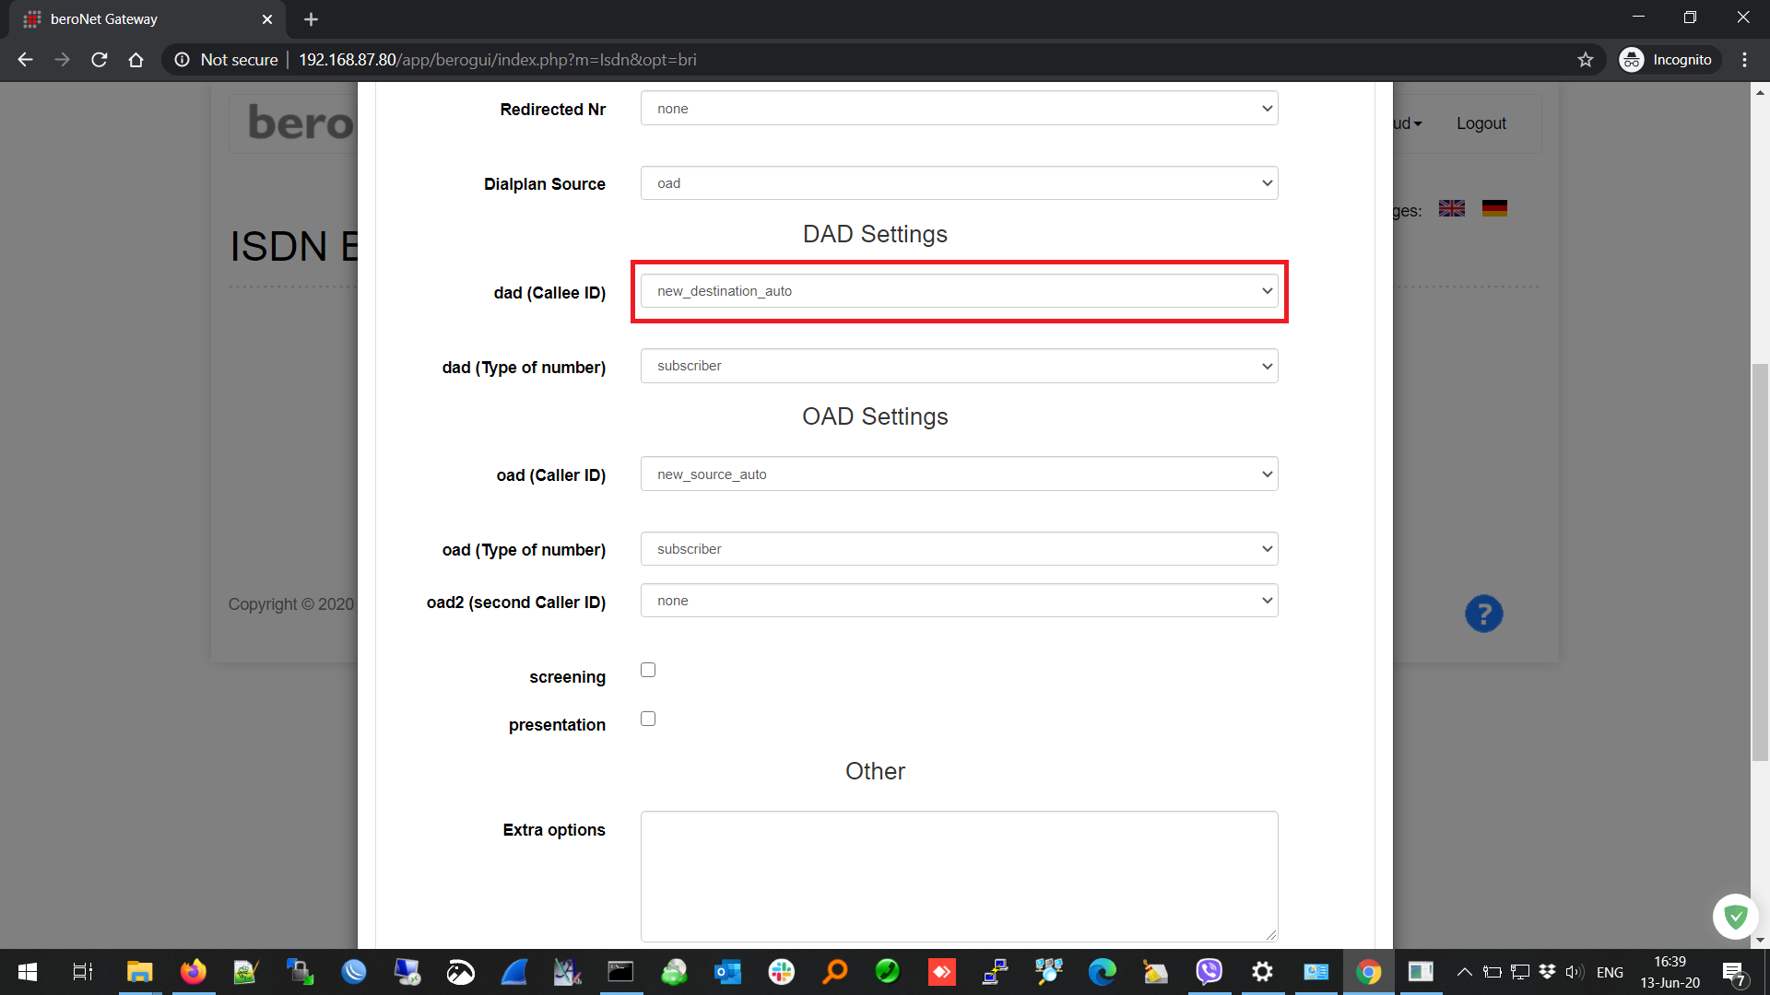Bookmark this page with star icon
This screenshot has height=995, width=1770.
[x=1585, y=60]
